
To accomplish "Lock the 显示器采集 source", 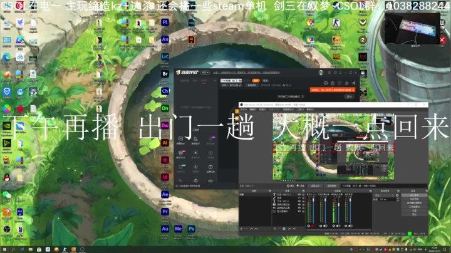I will point(303,211).
